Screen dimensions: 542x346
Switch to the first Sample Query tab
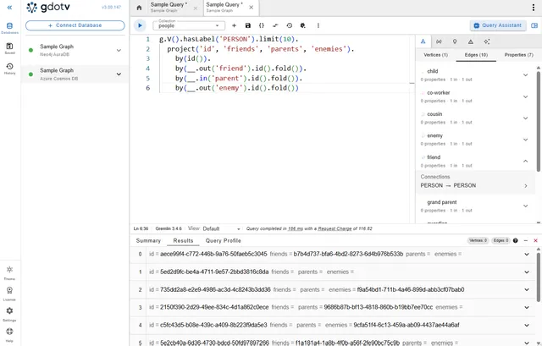pyautogui.click(x=169, y=8)
